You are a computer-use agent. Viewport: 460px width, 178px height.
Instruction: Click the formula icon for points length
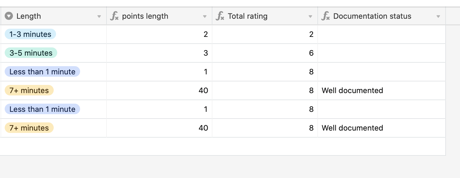(x=114, y=16)
